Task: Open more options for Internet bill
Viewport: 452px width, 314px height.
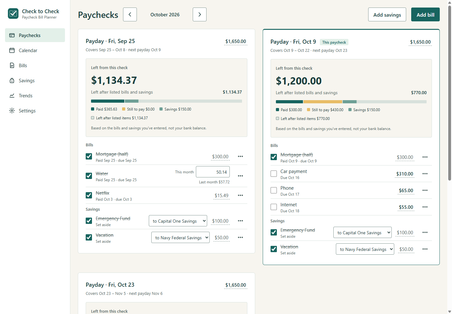Action: 425,207
